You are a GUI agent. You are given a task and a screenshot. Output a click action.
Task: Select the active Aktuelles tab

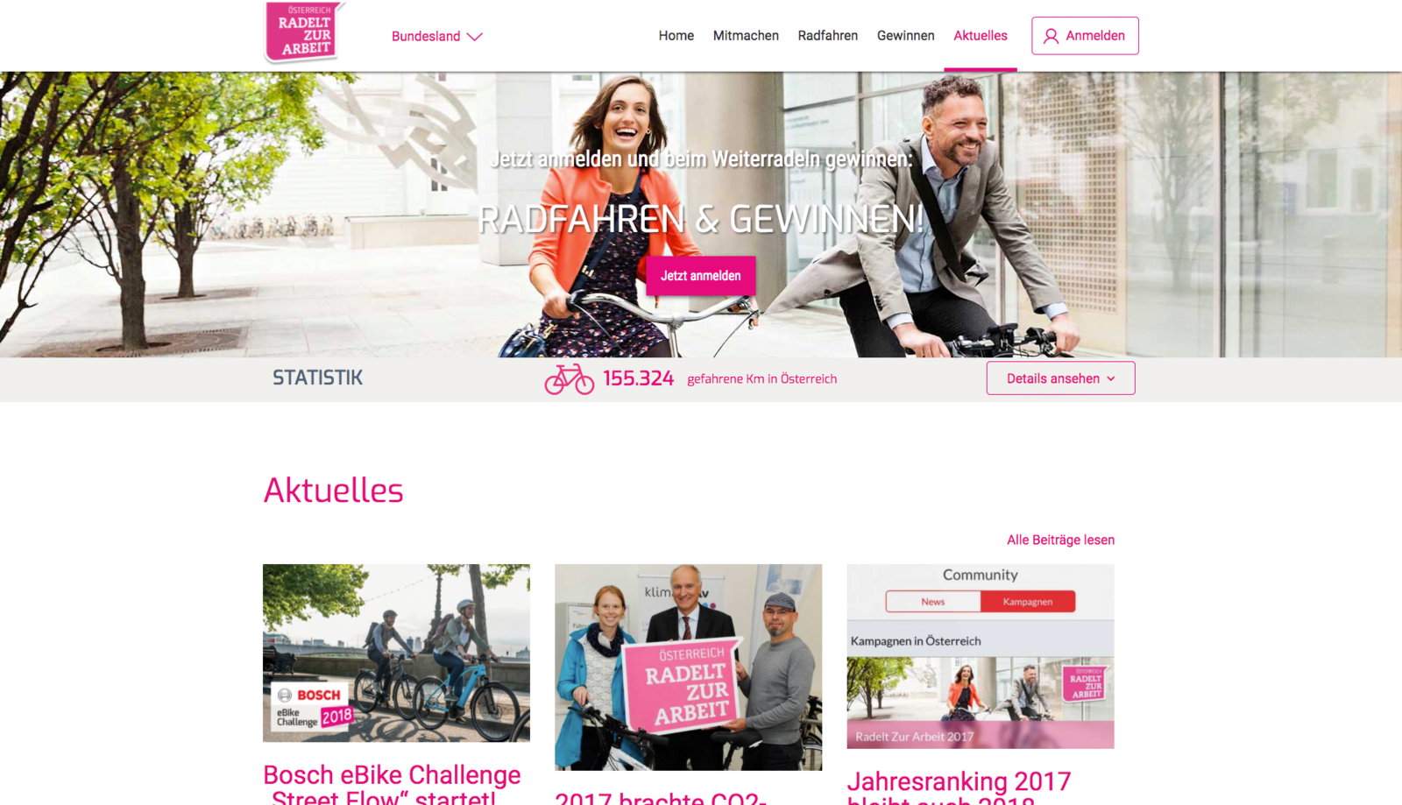coord(981,36)
